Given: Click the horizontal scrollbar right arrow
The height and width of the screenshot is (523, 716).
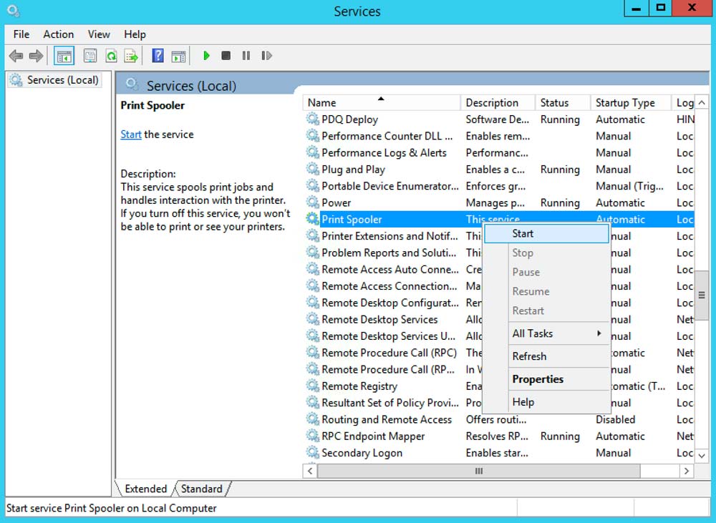Looking at the screenshot, I should [x=687, y=471].
